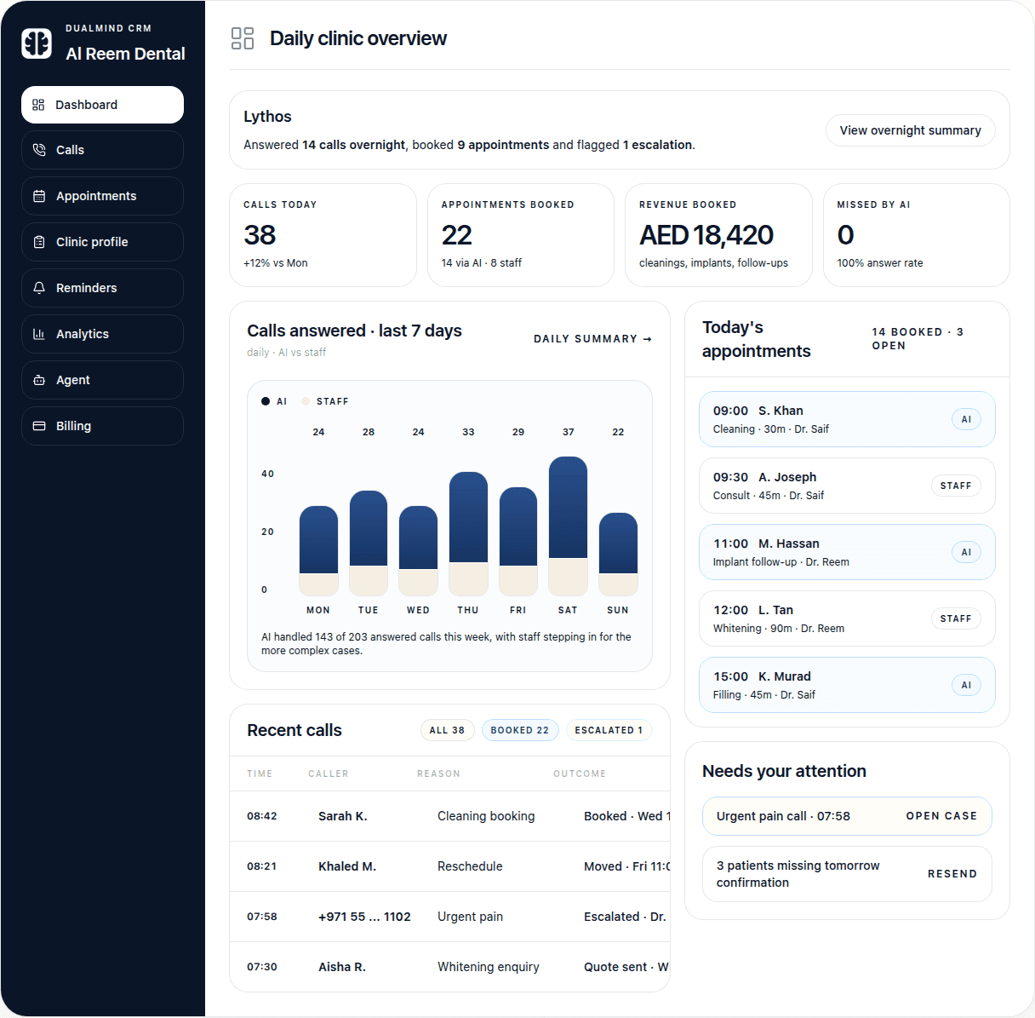Click the Saturday bar in calls chart

coord(569,526)
